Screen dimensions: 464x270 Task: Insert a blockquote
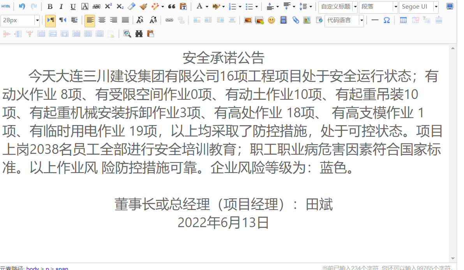tap(171, 6)
